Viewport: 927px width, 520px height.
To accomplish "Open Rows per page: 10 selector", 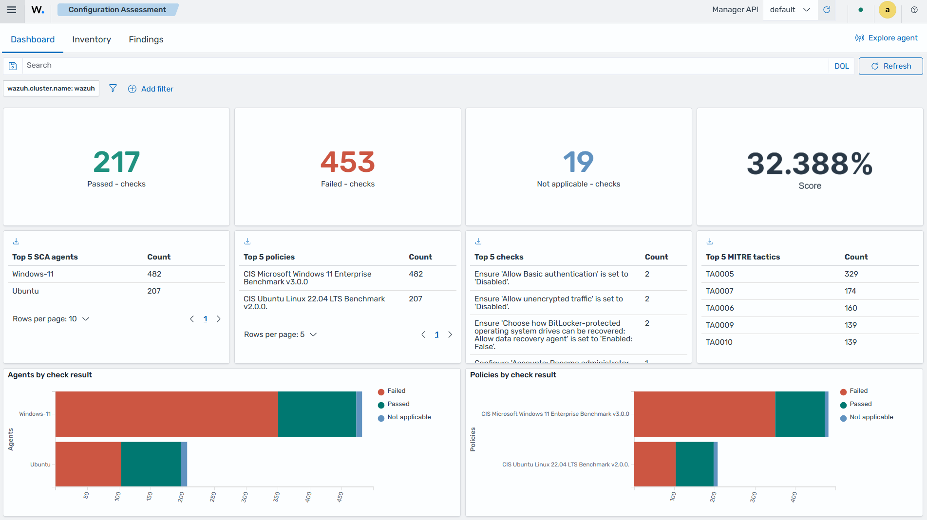I will tap(51, 319).
